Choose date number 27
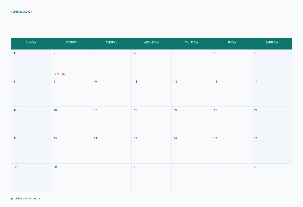303x207 pixels. click(216, 138)
